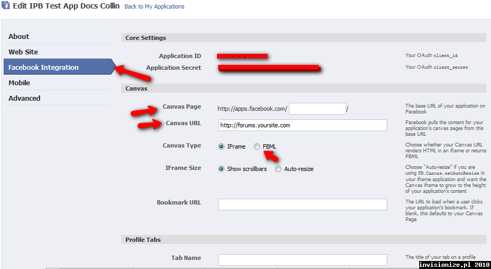Click the Profile Tabs section header
This screenshot has height=269, width=491.
coord(143,240)
